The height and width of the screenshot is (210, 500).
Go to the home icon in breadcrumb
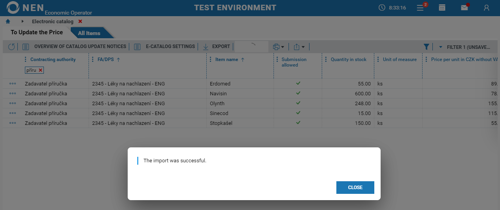tap(8, 21)
